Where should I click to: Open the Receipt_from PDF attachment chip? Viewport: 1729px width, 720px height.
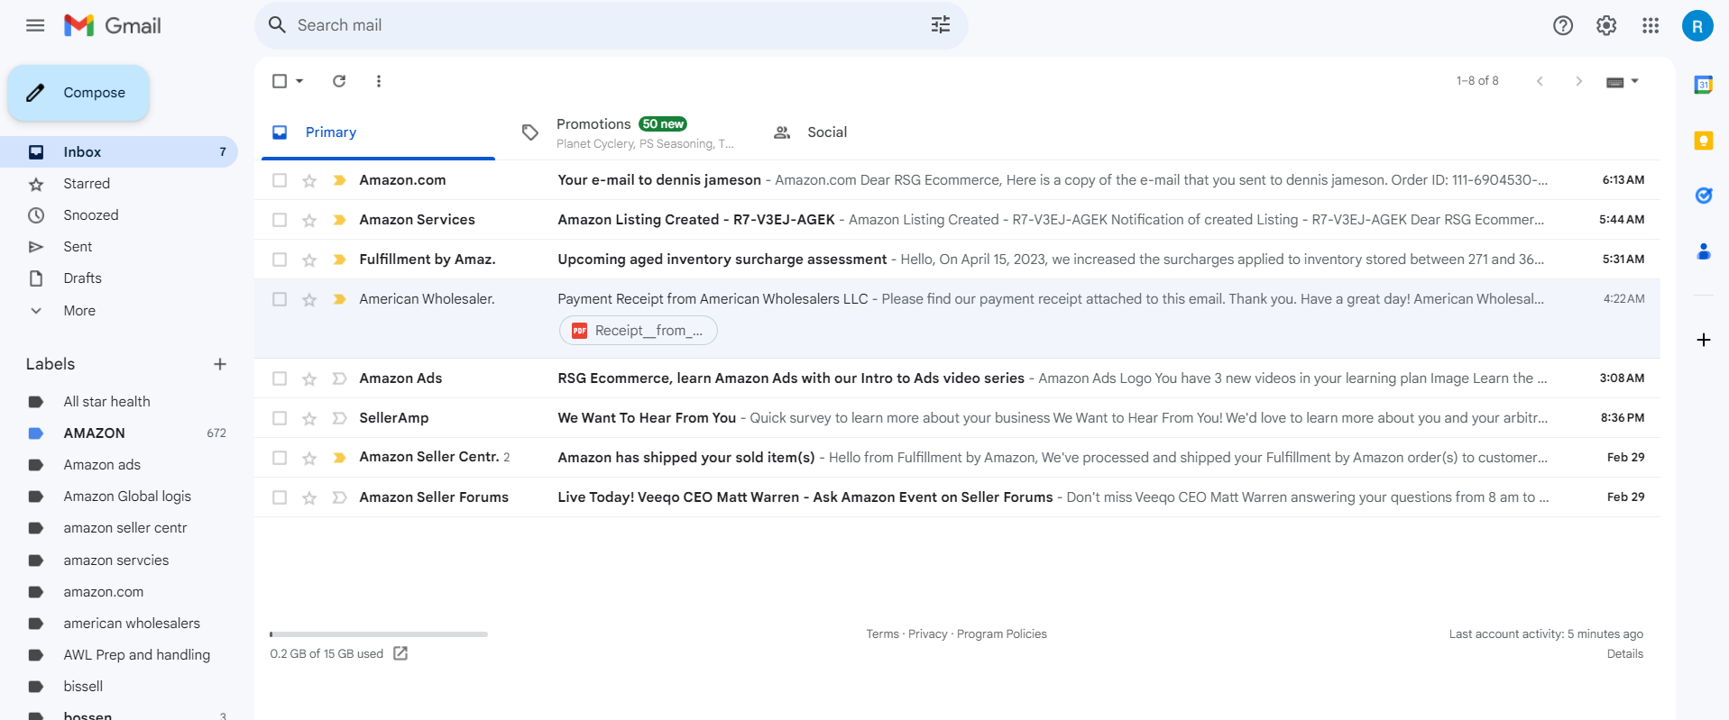tap(639, 331)
